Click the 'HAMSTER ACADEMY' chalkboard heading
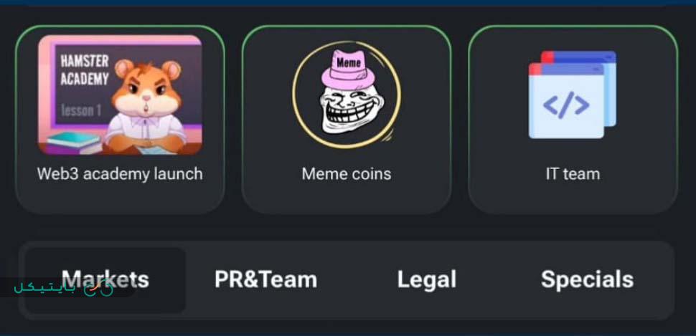The width and height of the screenshot is (696, 336). point(85,70)
